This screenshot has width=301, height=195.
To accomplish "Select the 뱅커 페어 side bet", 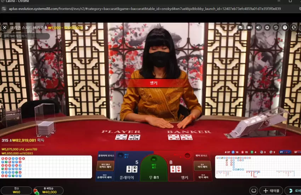I will pos(203,176).
